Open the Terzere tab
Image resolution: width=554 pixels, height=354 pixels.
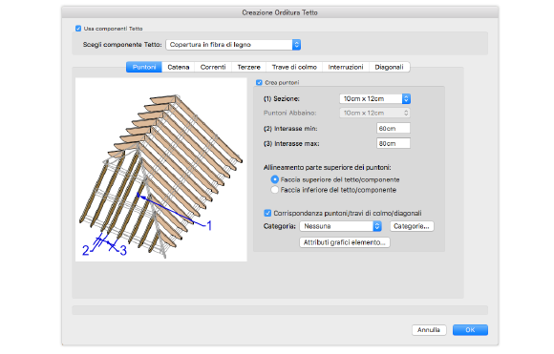248,67
